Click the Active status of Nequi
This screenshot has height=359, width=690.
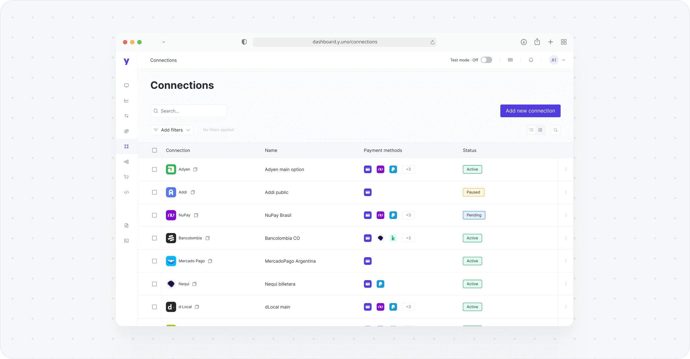tap(472, 284)
